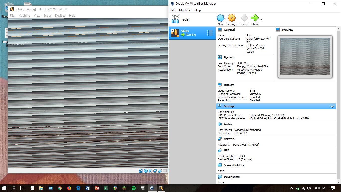Open the Machine menu in VirtualBox Manager

point(185,10)
